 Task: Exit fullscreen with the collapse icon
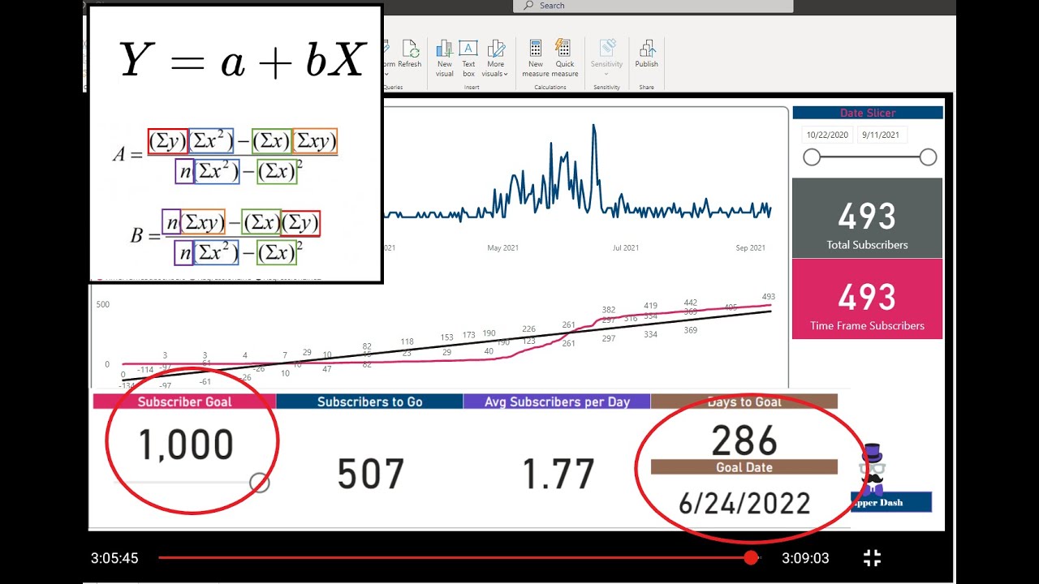click(x=873, y=557)
